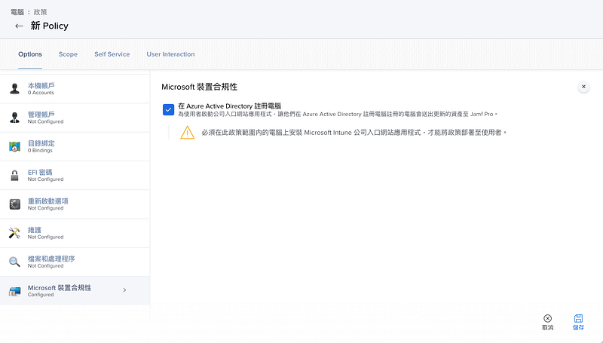
Task: Click the 0 Bindings status text
Action: click(40, 150)
